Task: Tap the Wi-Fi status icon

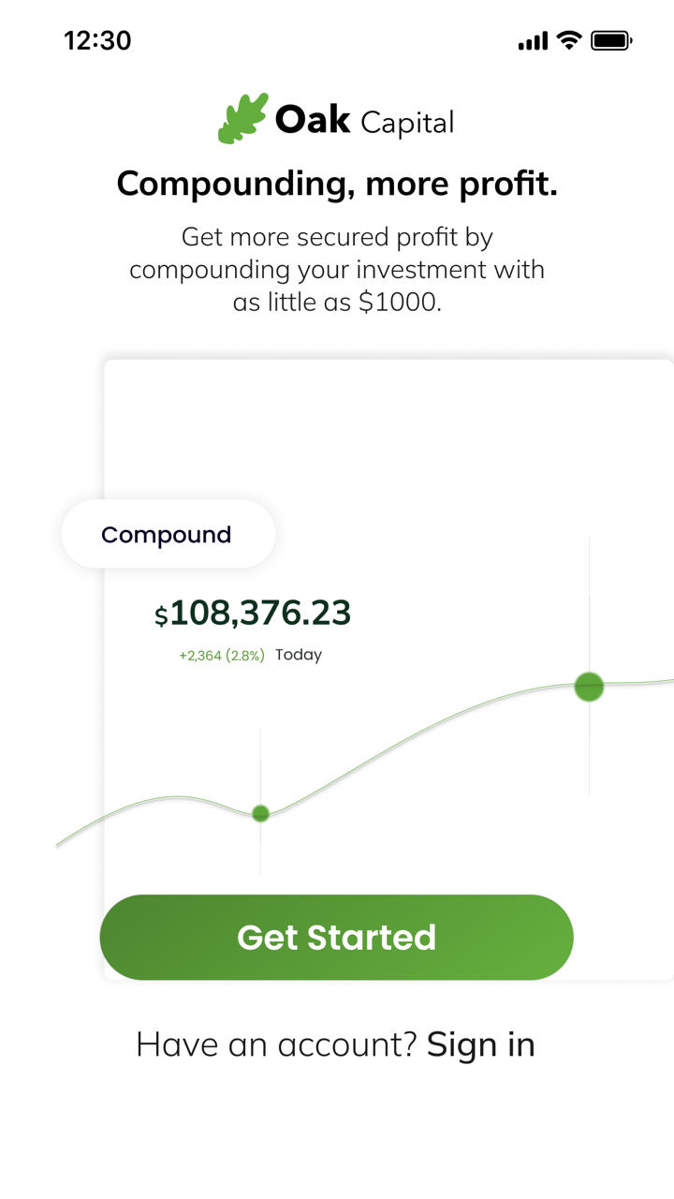Action: (568, 40)
